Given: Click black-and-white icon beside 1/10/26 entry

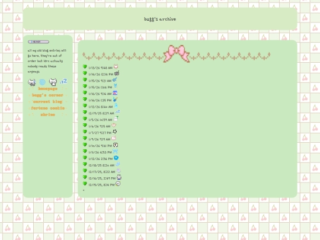Looking at the screenshot, I should (x=116, y=145).
